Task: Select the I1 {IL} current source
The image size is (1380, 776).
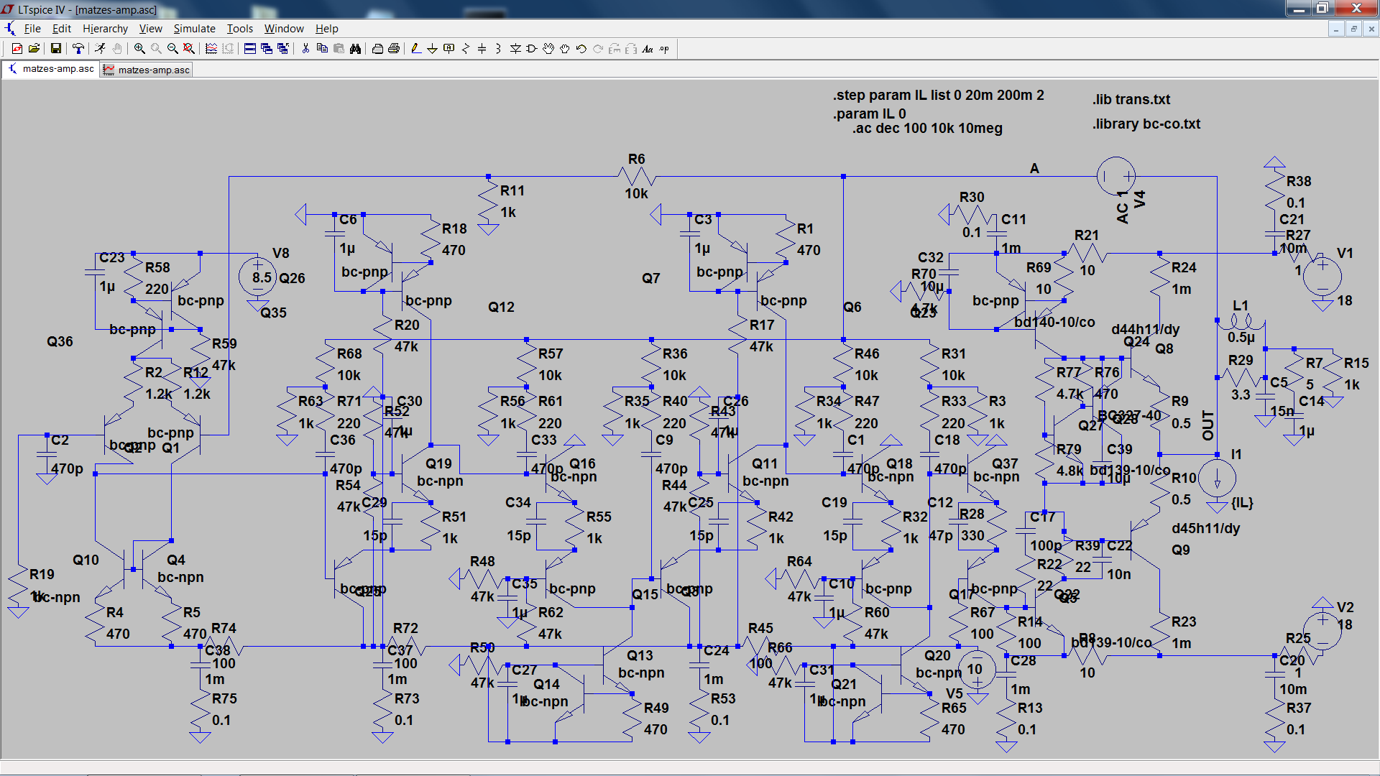Action: click(1217, 477)
